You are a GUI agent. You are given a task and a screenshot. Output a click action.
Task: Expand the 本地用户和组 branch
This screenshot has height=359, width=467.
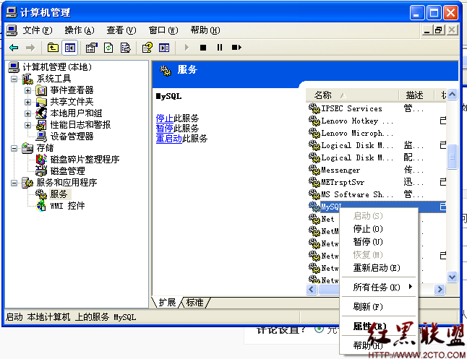coord(27,113)
